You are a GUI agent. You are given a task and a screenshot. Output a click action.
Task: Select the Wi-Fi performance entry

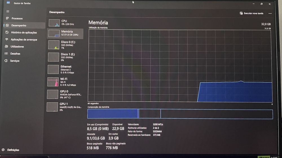point(65,82)
